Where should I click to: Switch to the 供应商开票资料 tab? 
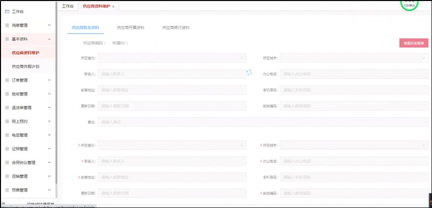[130, 28]
